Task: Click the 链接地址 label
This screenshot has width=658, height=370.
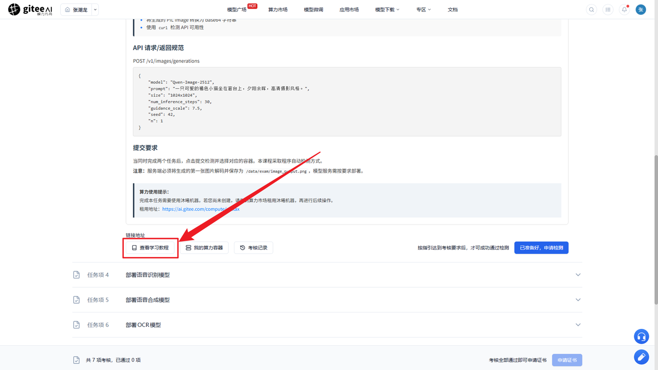Action: (135, 235)
